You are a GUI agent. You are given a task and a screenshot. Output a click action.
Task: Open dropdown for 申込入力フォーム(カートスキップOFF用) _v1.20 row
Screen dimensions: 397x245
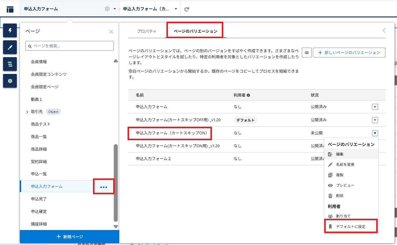tap(375, 120)
